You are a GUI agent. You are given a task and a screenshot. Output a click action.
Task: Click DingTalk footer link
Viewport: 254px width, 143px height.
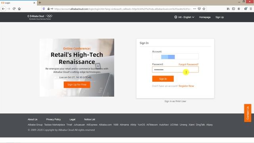pyautogui.click(x=200, y=125)
